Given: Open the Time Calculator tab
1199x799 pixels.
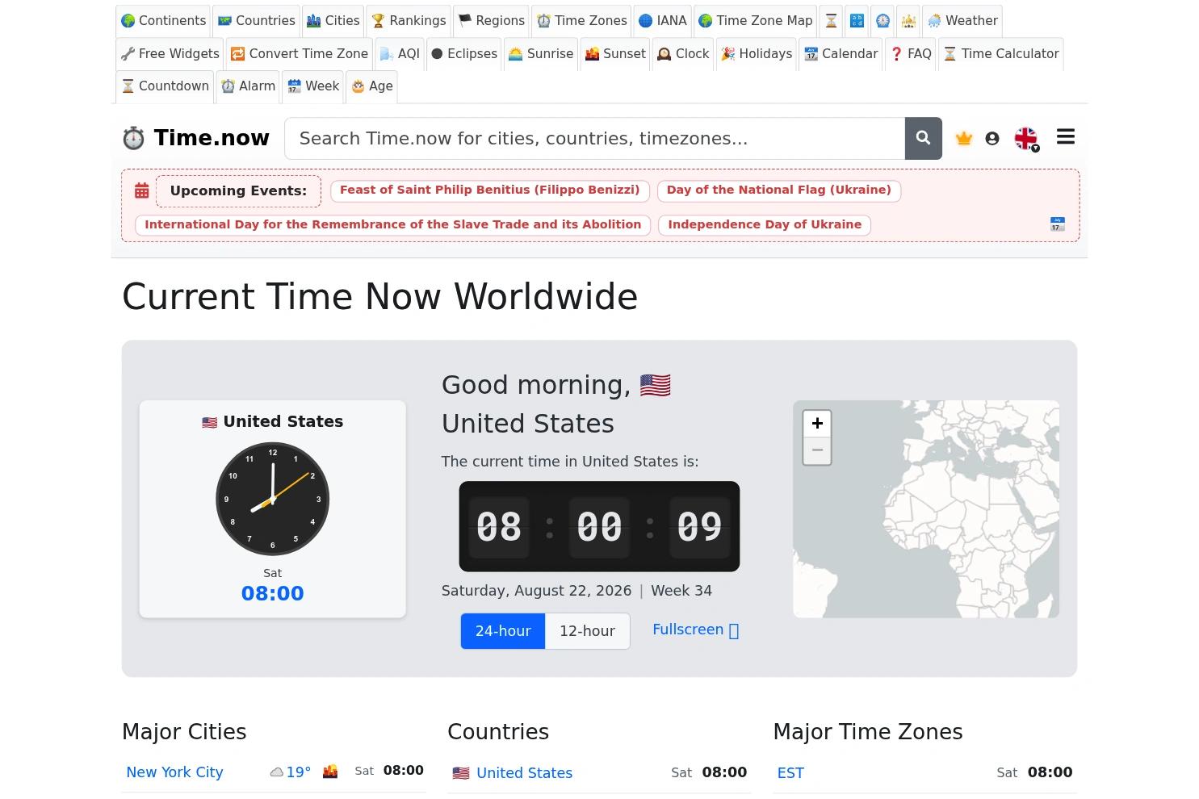Looking at the screenshot, I should point(1001,54).
